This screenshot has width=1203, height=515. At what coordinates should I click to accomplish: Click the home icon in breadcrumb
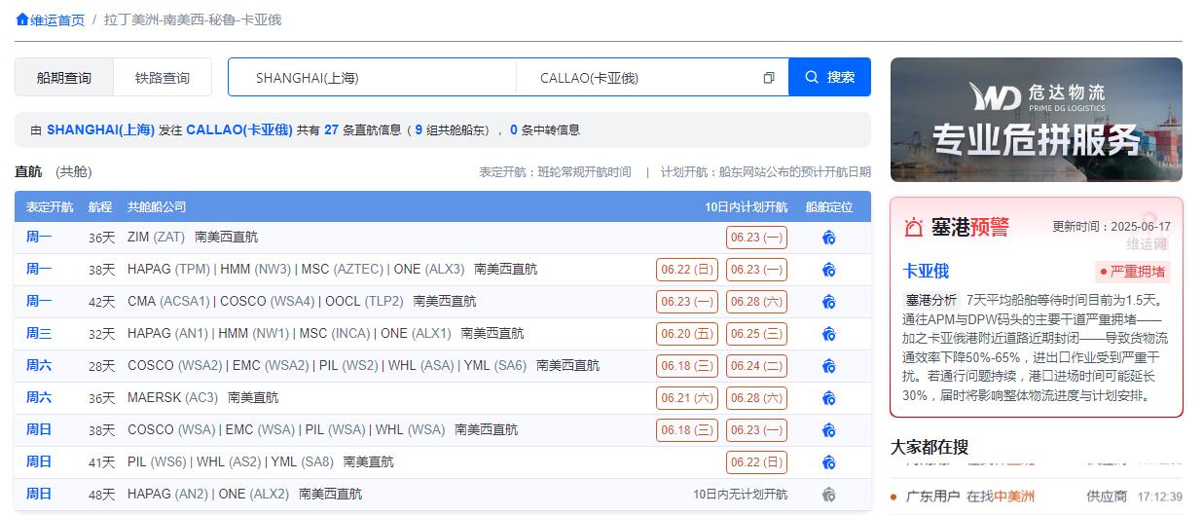(x=22, y=19)
